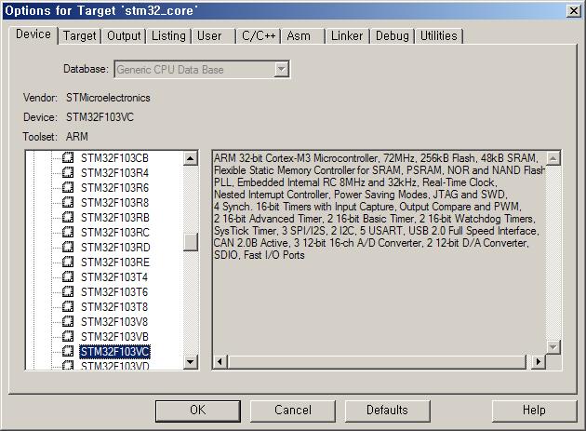Select STM32F103R4 in the device tree

(x=114, y=173)
